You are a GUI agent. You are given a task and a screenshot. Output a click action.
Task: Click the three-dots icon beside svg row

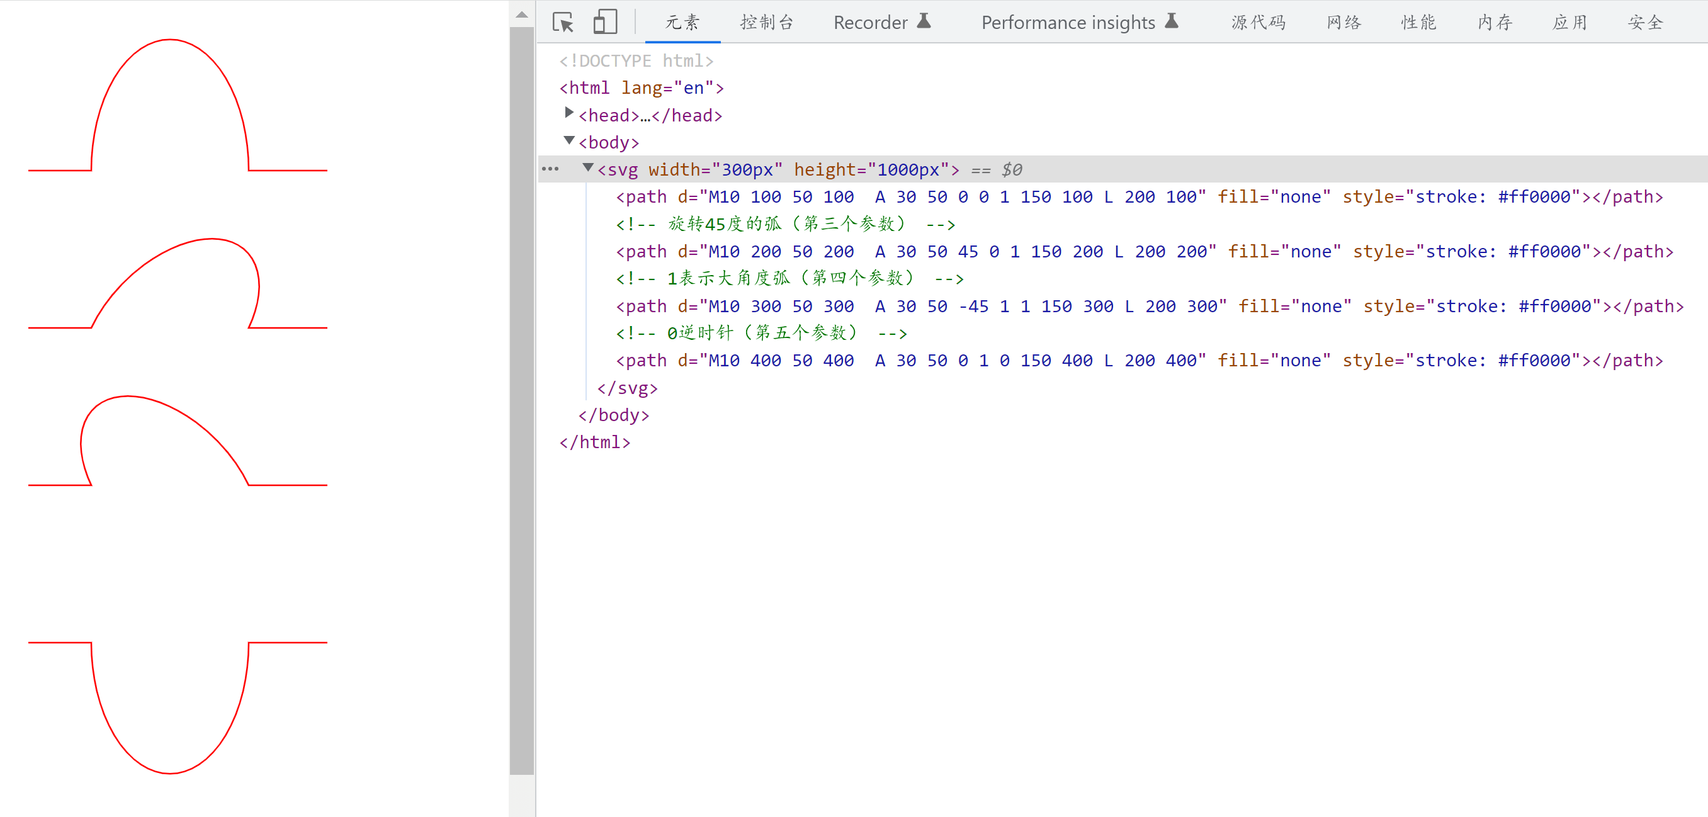click(x=550, y=169)
